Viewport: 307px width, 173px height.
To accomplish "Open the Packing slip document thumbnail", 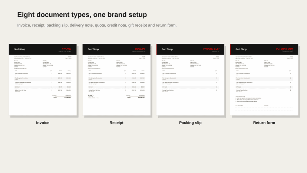I will tap(190, 80).
